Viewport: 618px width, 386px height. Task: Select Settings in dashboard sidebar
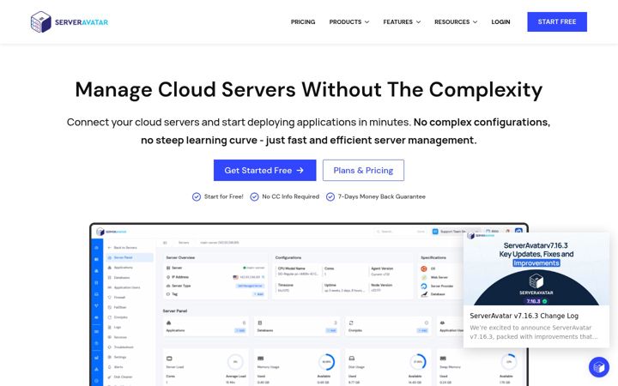[117, 357]
